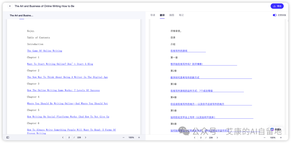Click the left pane page number field
The height and width of the screenshot is (143, 291).
tap(69, 137)
